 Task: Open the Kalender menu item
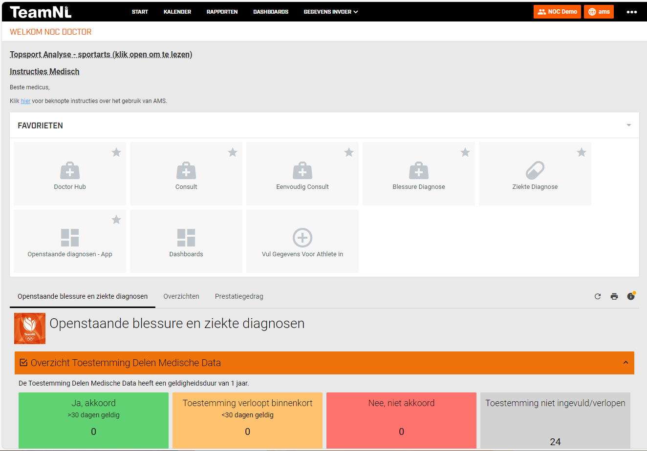pos(177,12)
